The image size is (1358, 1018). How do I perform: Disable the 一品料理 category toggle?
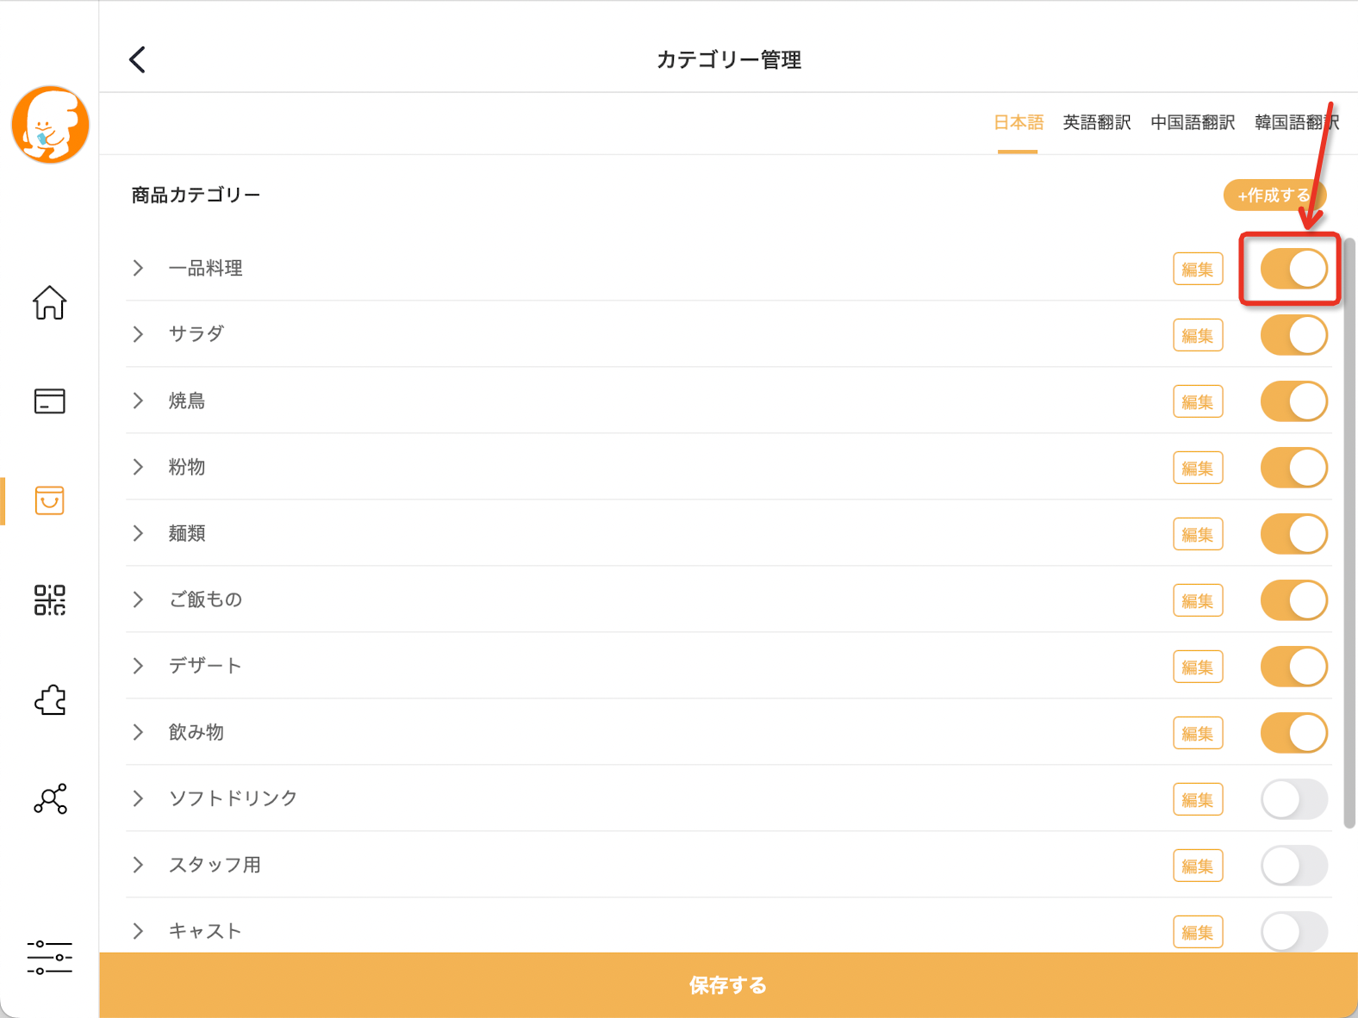pyautogui.click(x=1293, y=269)
